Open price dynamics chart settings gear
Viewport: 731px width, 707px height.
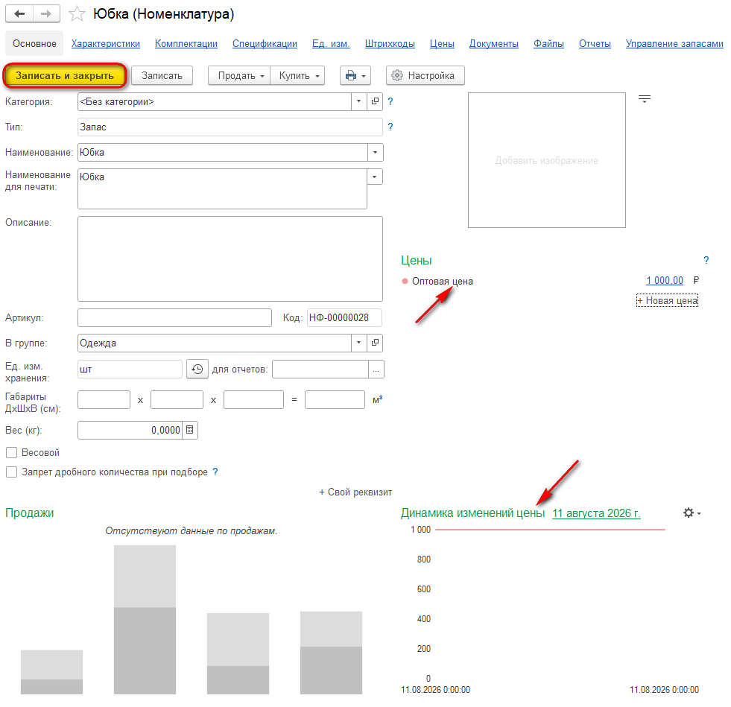[x=692, y=513]
